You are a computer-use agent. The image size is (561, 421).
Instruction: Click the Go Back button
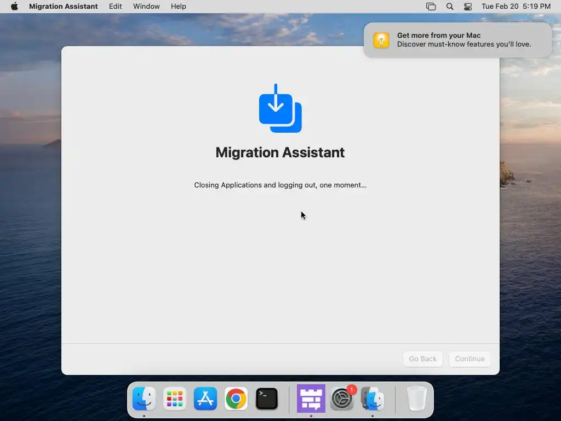coord(422,359)
